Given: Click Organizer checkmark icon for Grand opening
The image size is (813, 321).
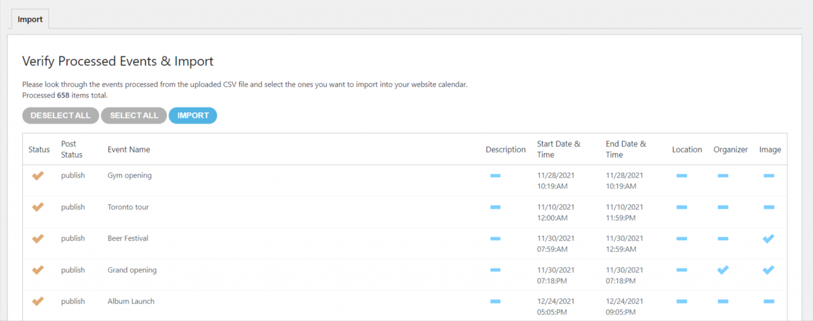Looking at the screenshot, I should [x=723, y=270].
